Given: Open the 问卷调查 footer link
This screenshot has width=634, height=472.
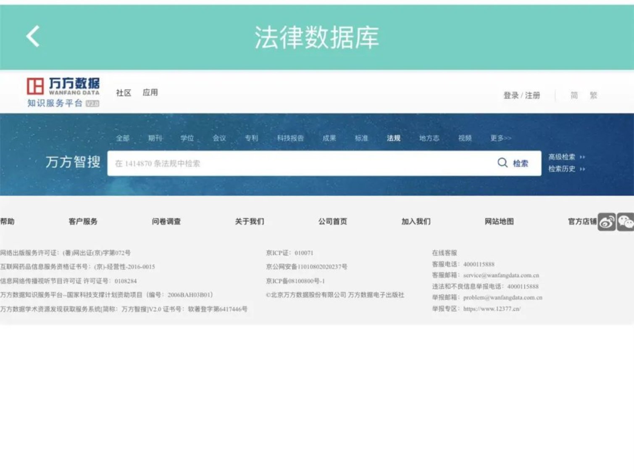Looking at the screenshot, I should [x=166, y=221].
